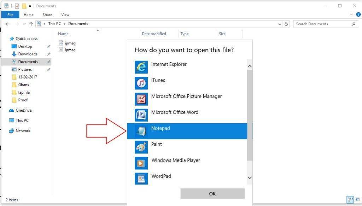Select the Microsoft Office Word icon

[141, 115]
